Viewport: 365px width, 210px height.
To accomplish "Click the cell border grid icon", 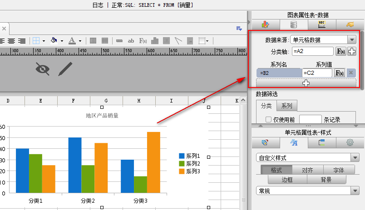I will point(36,41).
